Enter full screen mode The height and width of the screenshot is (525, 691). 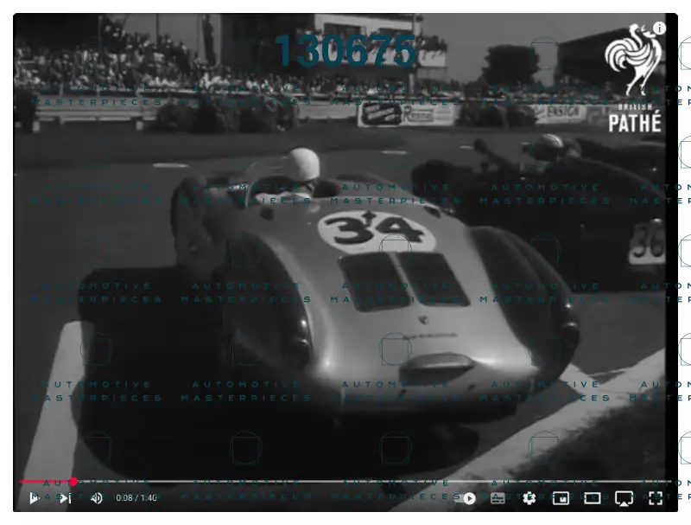[x=656, y=498]
